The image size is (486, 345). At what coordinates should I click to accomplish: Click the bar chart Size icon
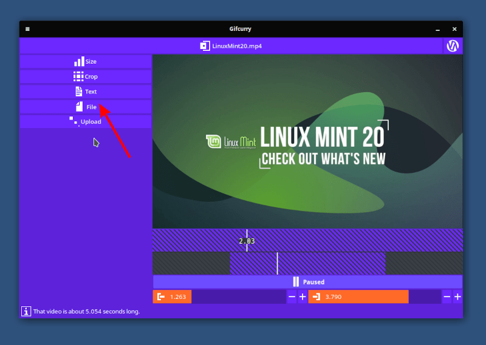click(x=79, y=61)
